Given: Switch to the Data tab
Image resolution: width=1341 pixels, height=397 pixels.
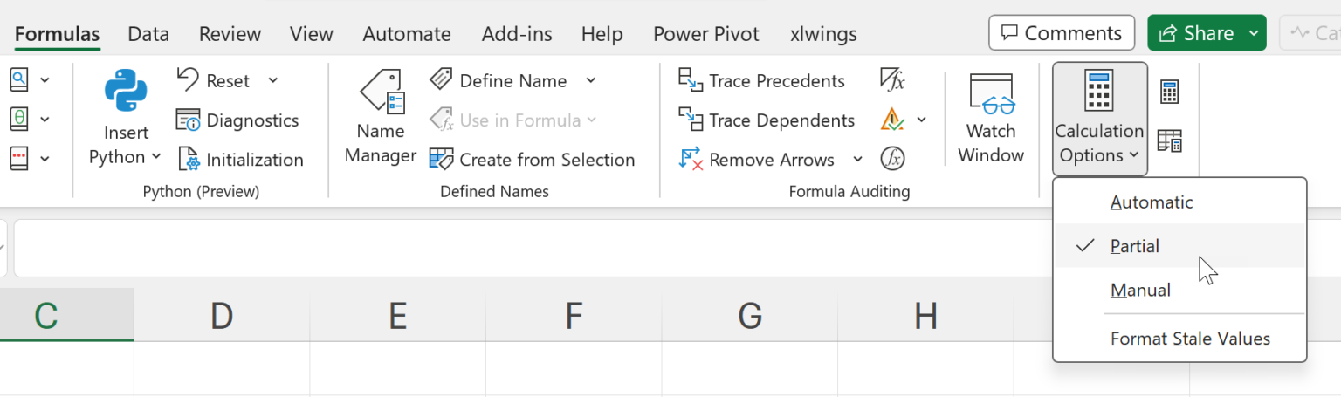Looking at the screenshot, I should coord(148,34).
